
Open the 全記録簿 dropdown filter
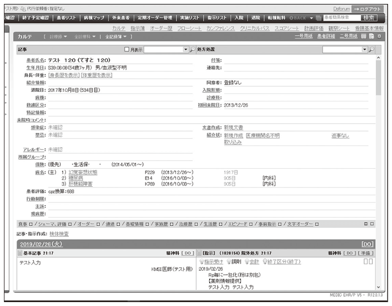(119, 37)
